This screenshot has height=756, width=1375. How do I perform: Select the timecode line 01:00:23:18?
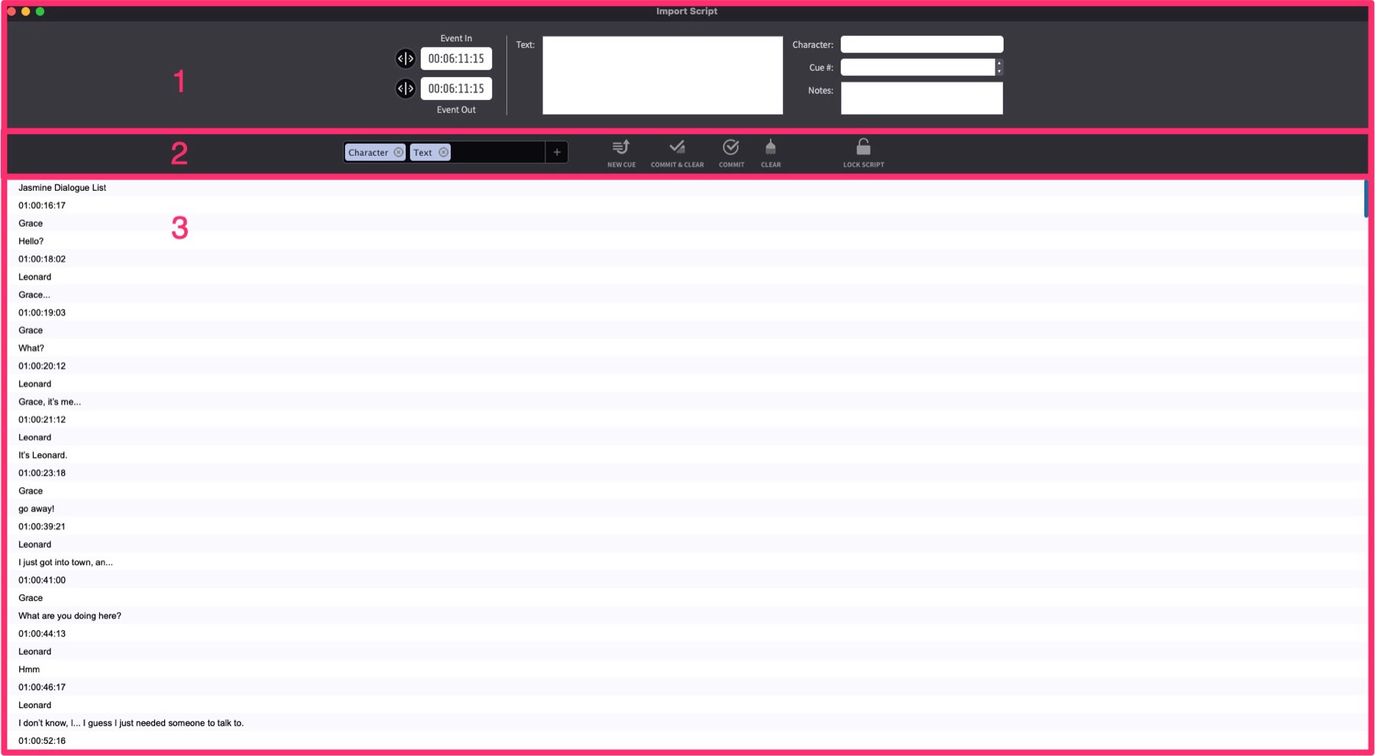[42, 473]
